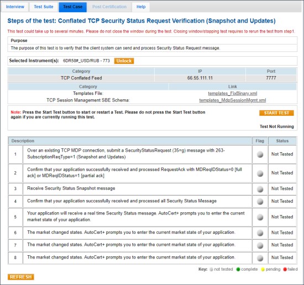Open templates_MdpSessionMgmt.xml link
Viewport: 304px width, 285px height.
click(x=233, y=100)
